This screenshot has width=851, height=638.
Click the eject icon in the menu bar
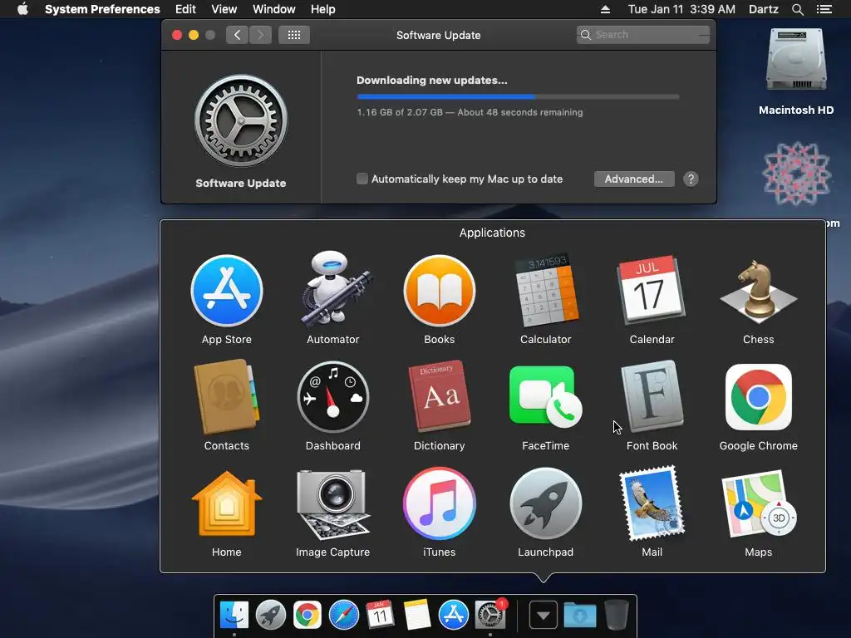click(605, 9)
